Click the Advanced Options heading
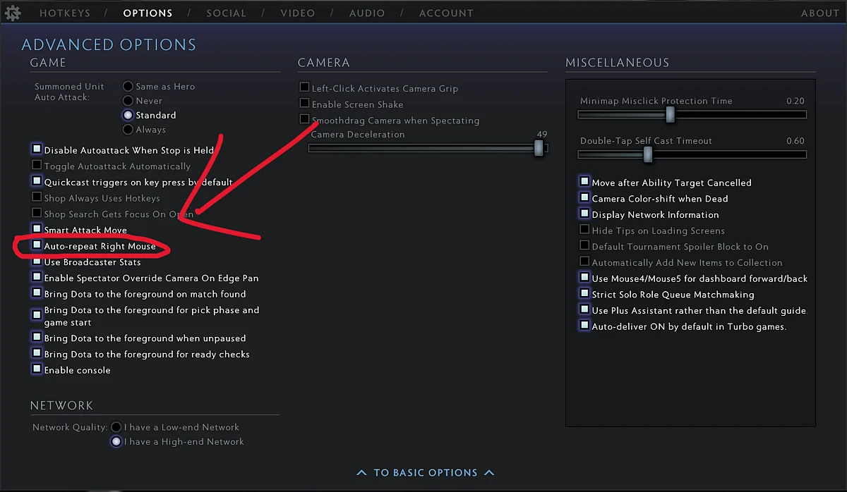The width and height of the screenshot is (847, 492). [109, 45]
